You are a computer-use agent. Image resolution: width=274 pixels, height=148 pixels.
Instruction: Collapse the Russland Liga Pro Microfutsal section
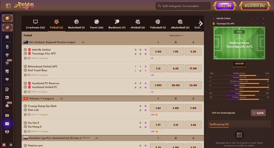[x=97, y=138]
